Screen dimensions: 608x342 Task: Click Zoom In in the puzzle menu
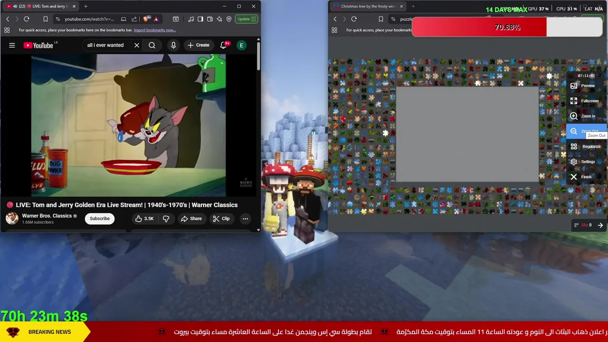[x=586, y=116]
